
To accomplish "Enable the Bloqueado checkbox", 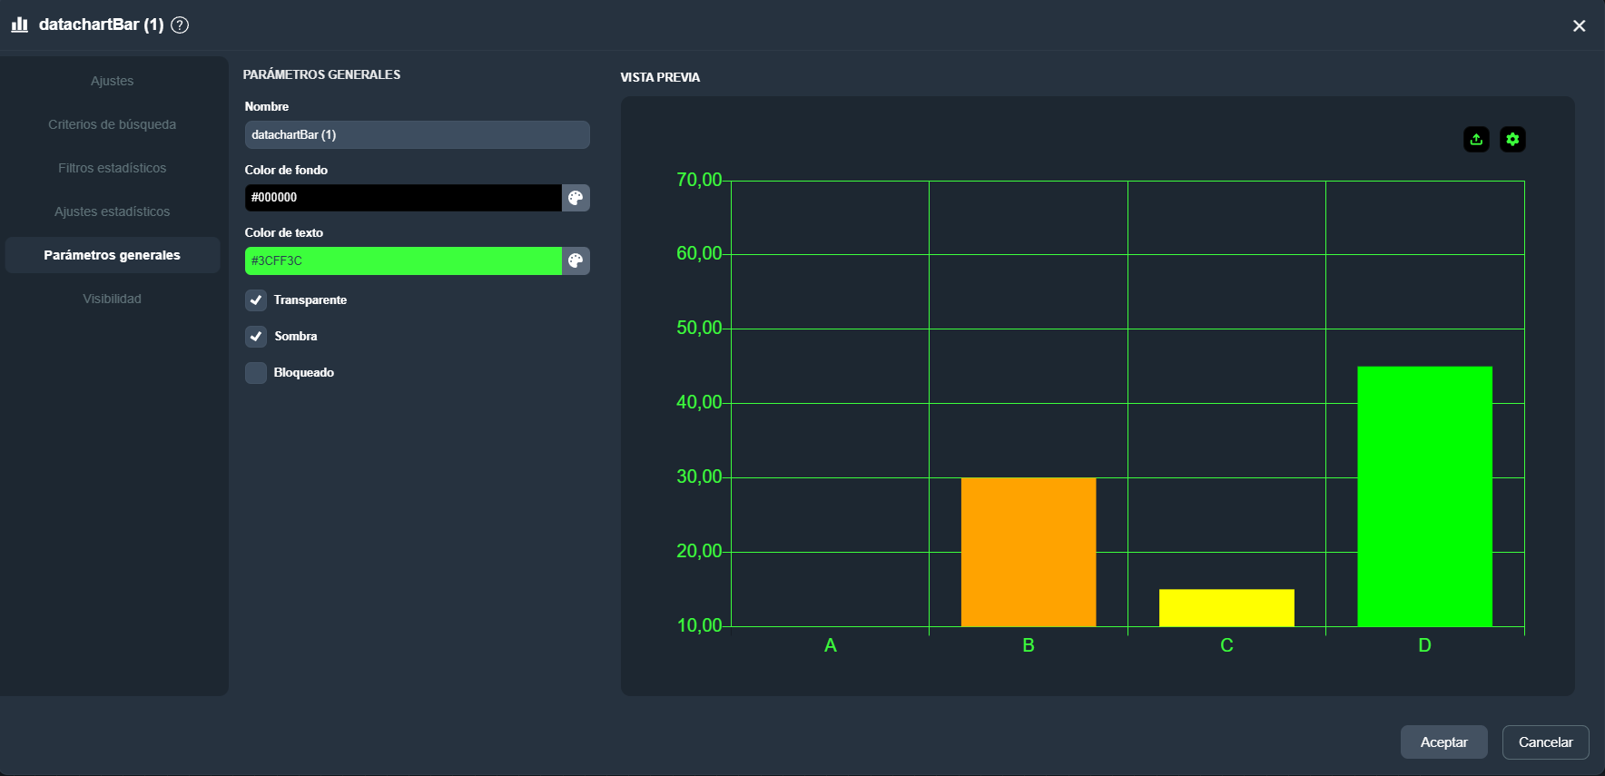I will 256,373.
